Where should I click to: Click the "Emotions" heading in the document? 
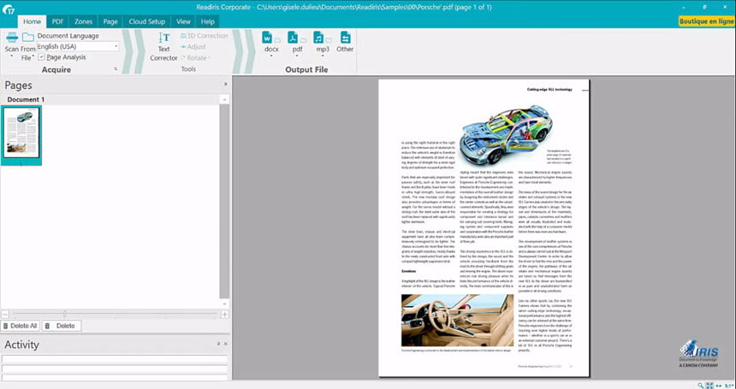[408, 271]
